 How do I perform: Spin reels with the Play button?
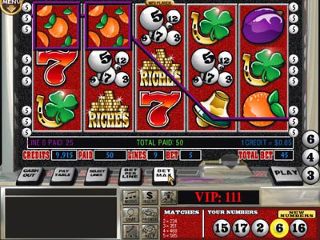tap(286, 175)
